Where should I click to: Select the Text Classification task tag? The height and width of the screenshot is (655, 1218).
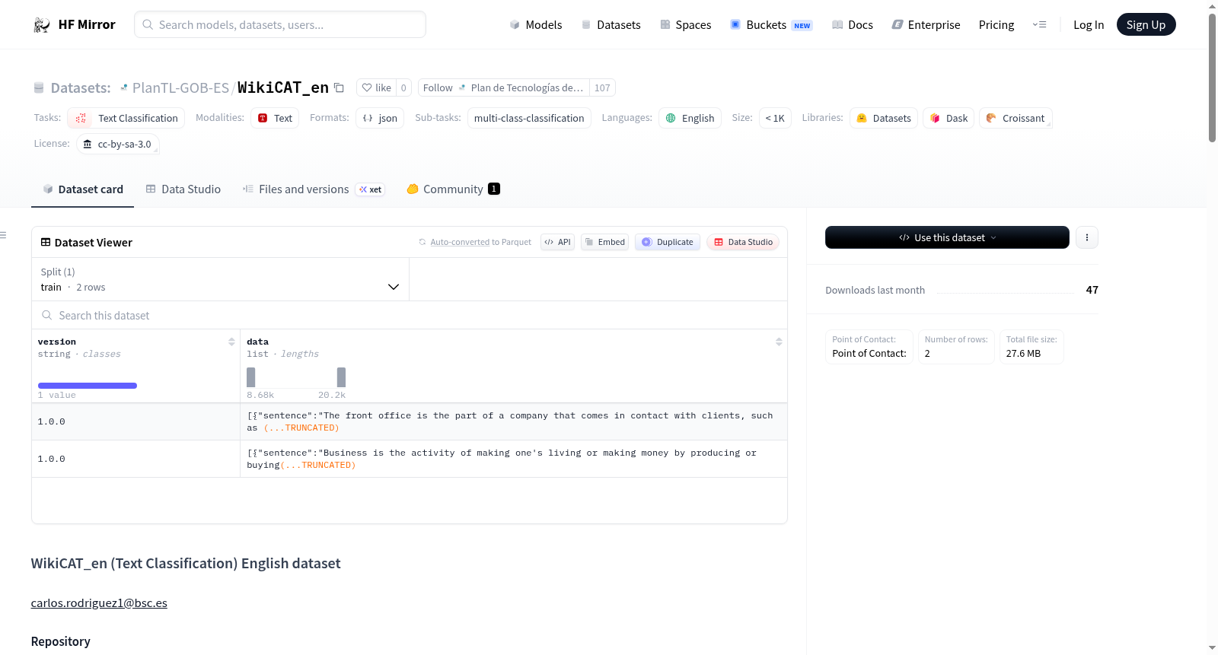click(126, 118)
